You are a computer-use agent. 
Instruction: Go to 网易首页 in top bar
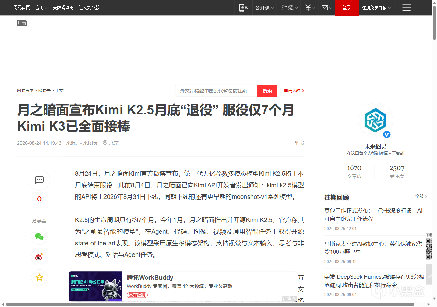point(22,8)
